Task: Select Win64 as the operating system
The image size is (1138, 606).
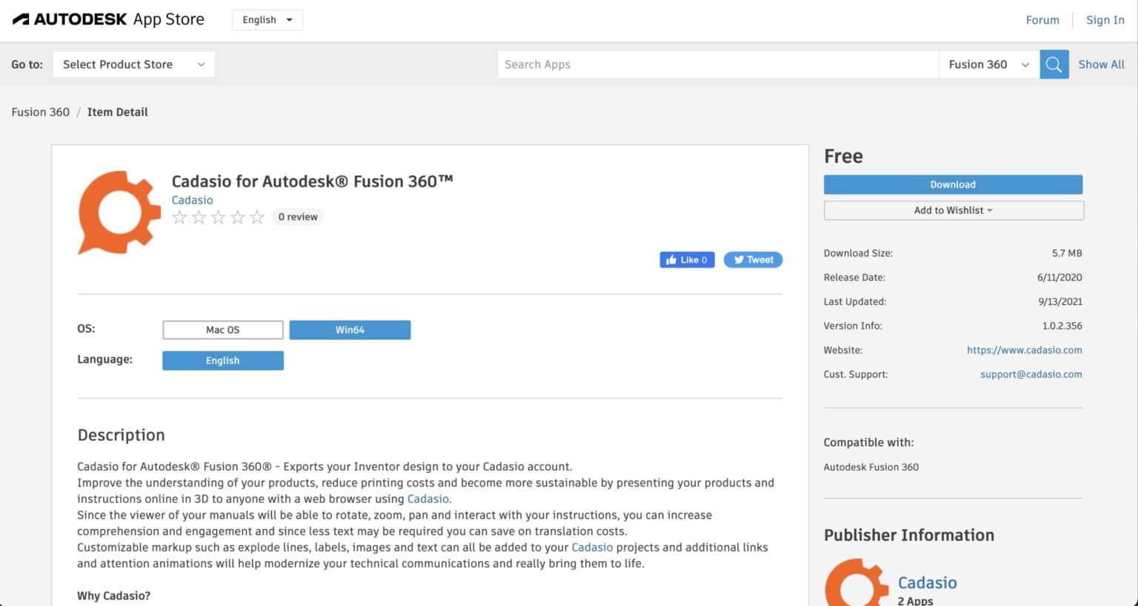Action: [350, 329]
